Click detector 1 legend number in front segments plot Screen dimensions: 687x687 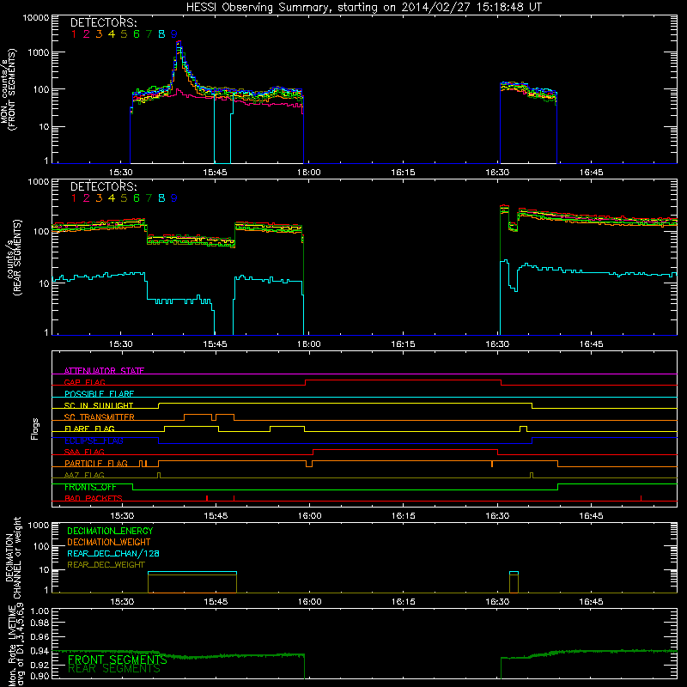pos(74,34)
